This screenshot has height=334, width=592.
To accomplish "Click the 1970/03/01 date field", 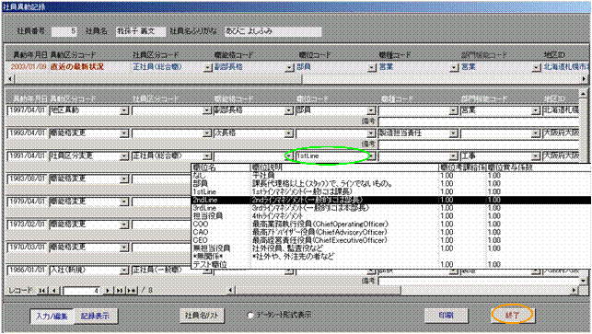I will pos(28,248).
